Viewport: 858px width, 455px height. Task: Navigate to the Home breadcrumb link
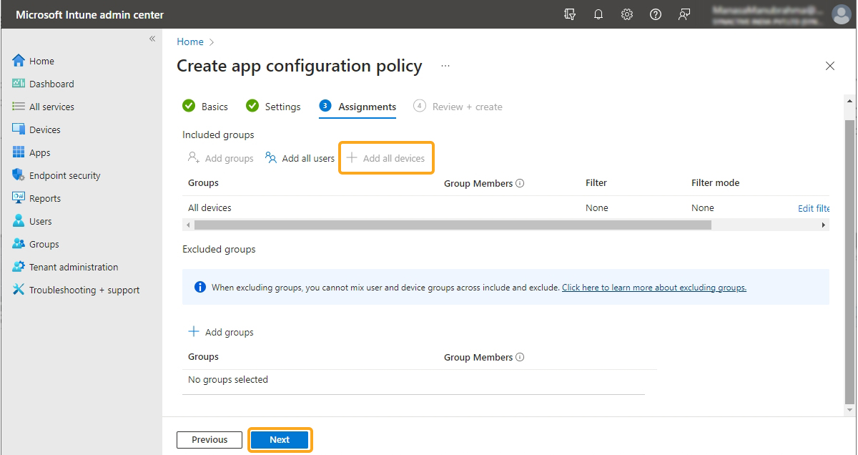pos(190,41)
